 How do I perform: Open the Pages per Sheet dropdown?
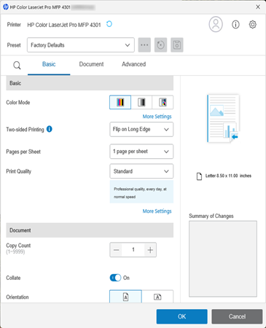point(141,152)
